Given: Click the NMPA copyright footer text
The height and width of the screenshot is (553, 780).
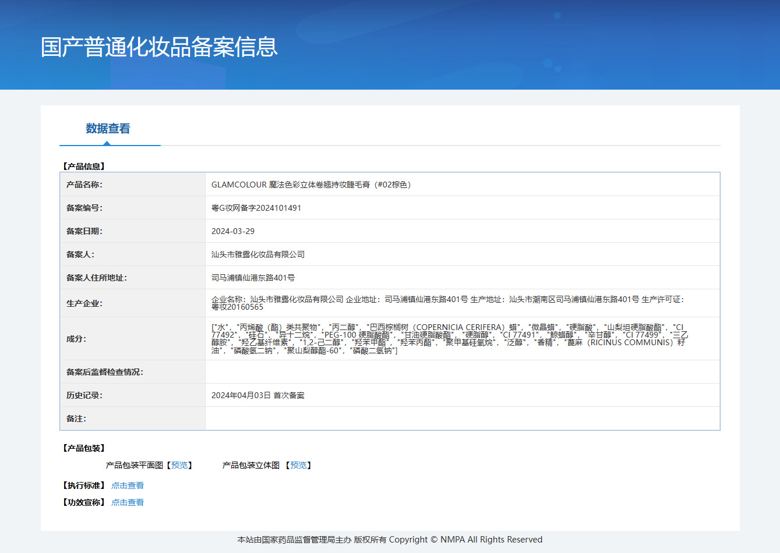Looking at the screenshot, I should point(390,540).
